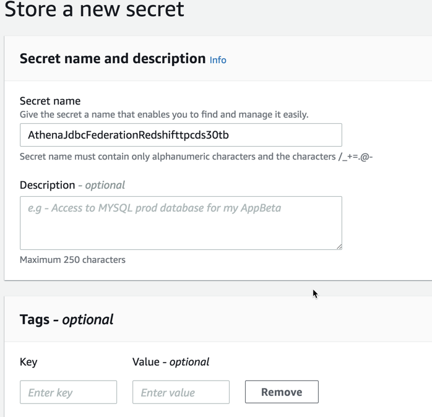Click the 'optional' word after Description label

105,185
